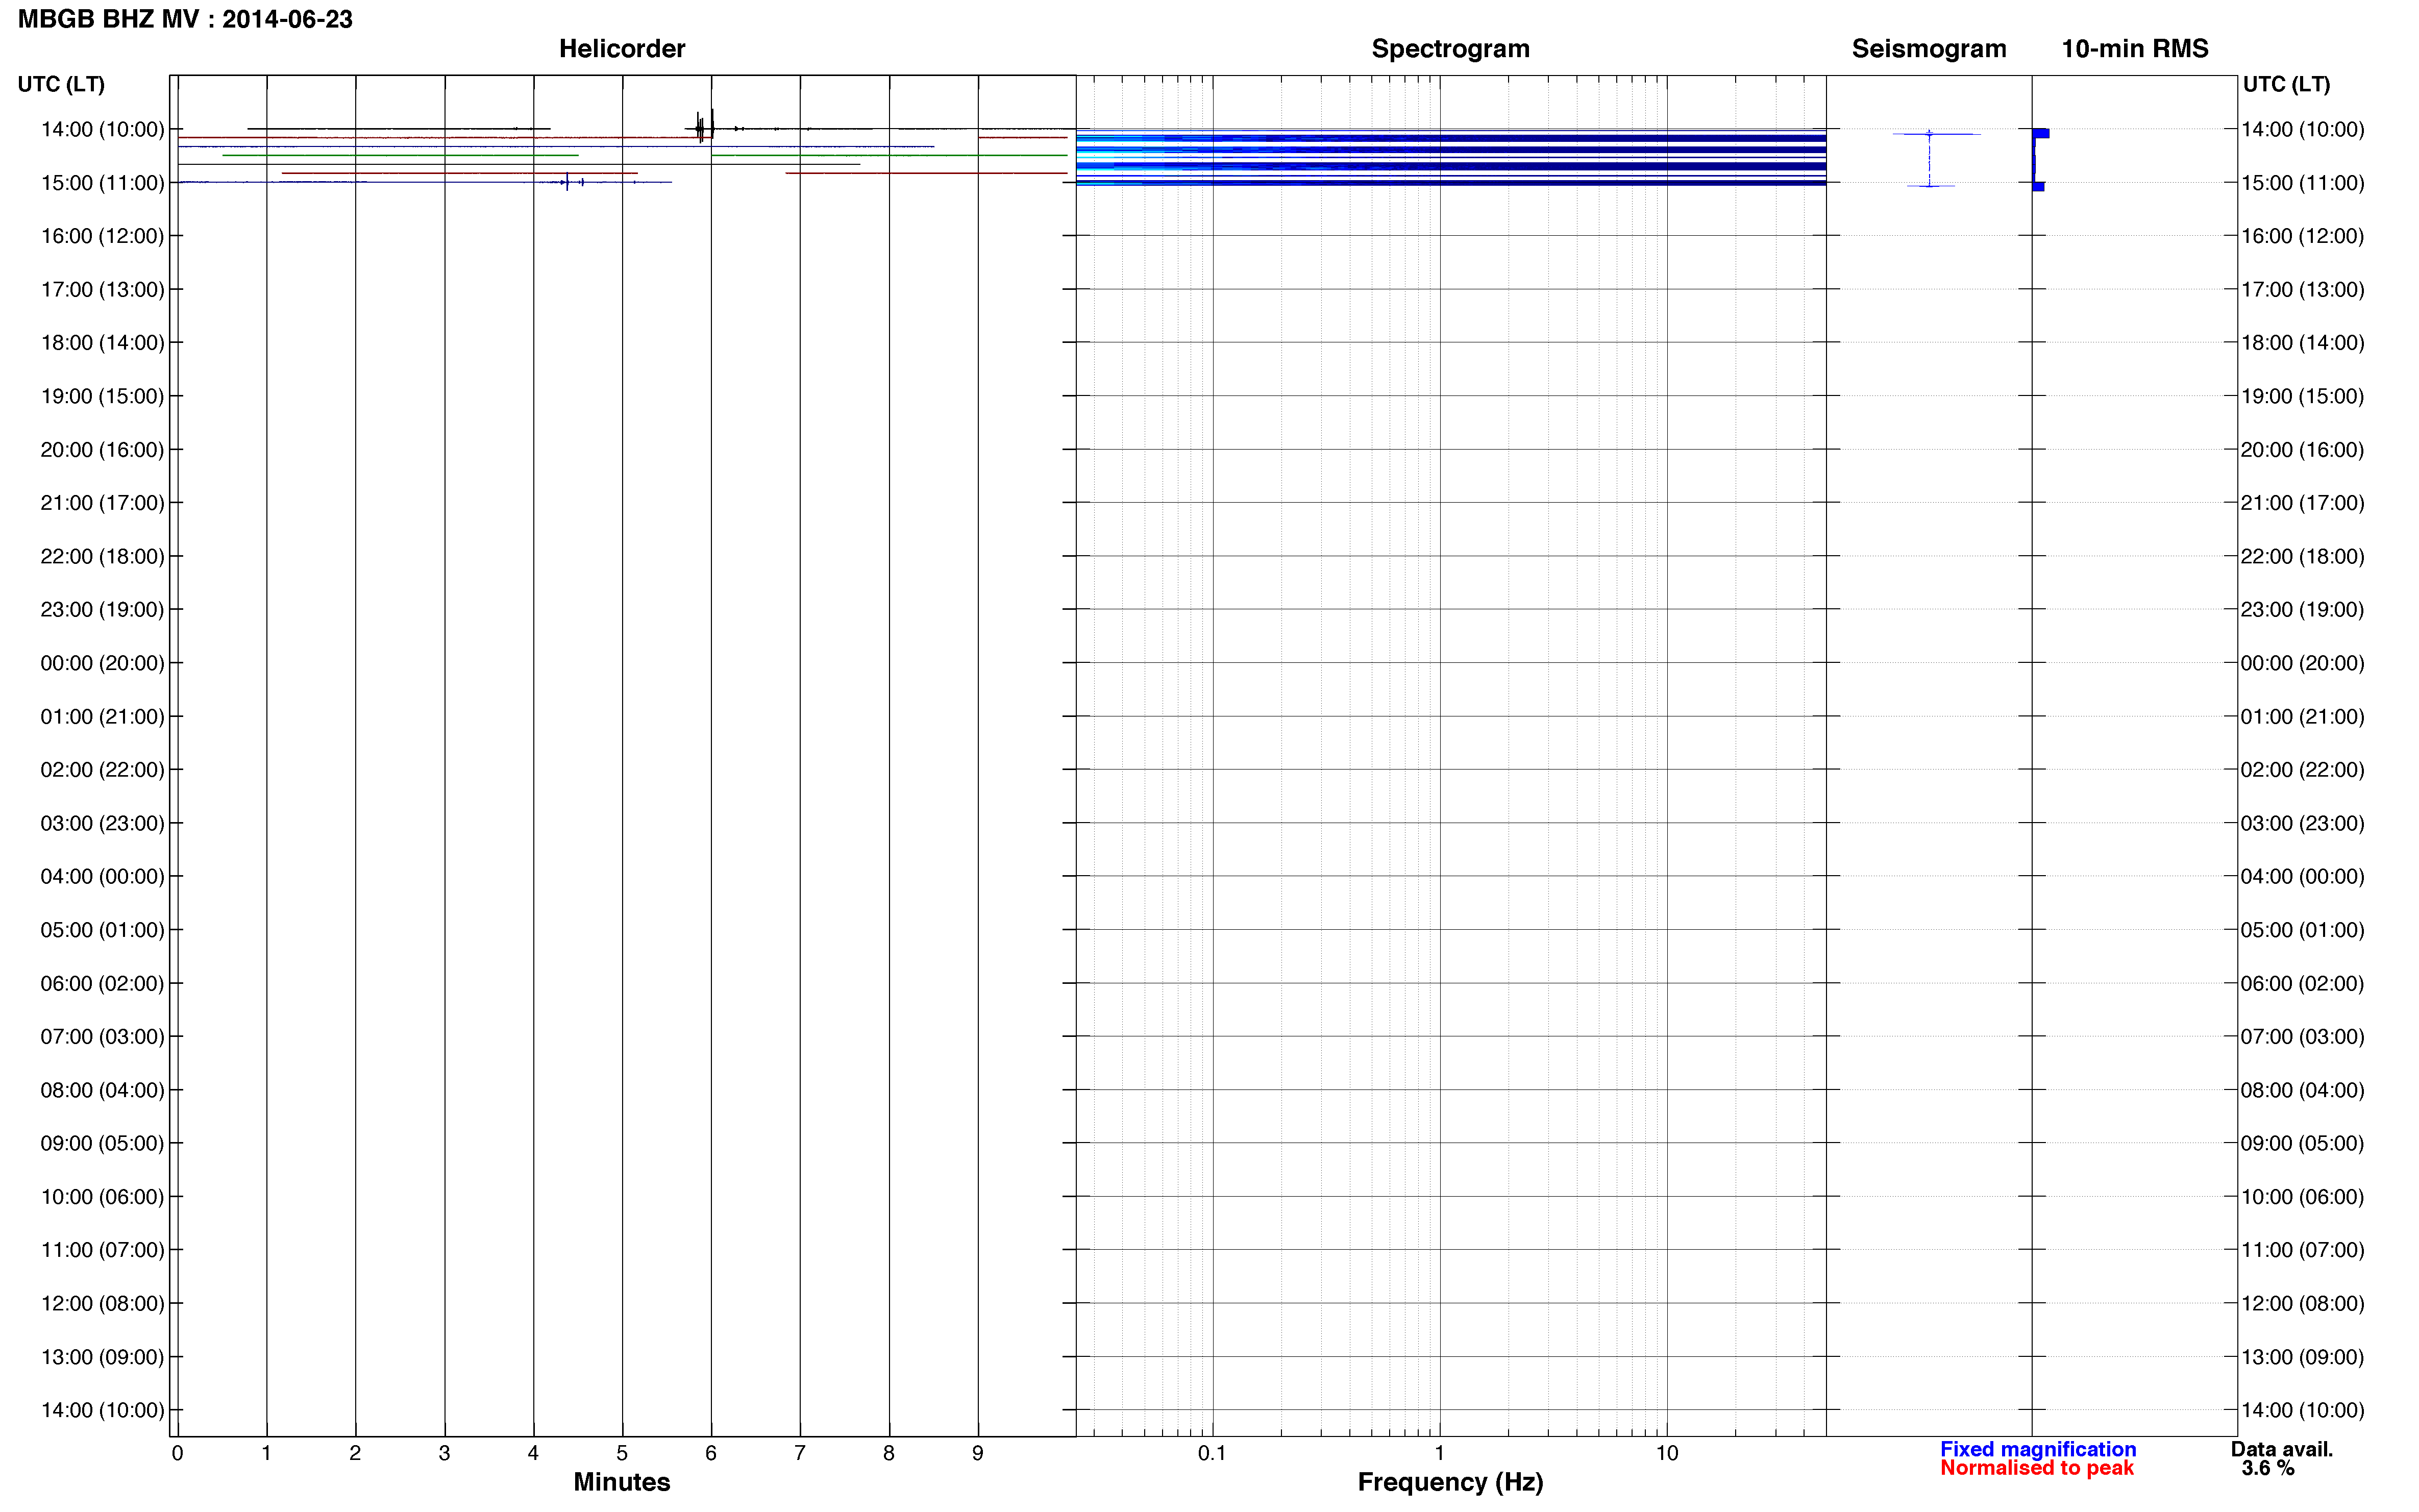Click the '0' tick on Minutes axis
The height and width of the screenshot is (1512, 2419).
point(177,1453)
